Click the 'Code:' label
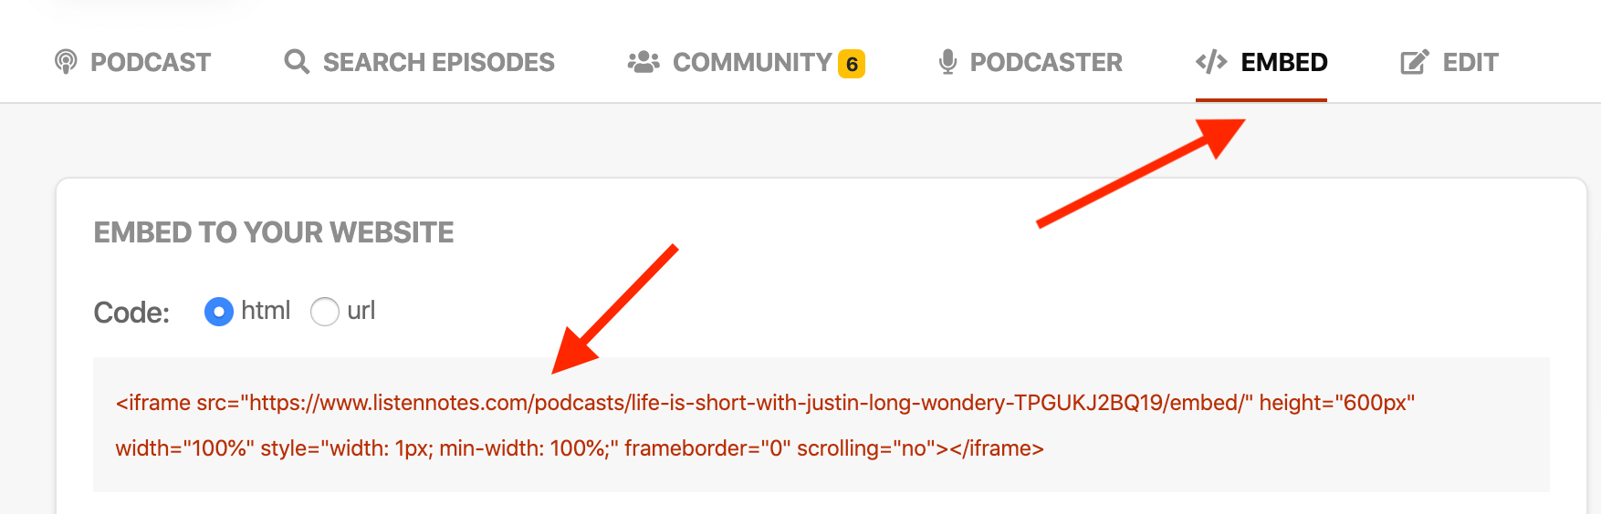 131,313
